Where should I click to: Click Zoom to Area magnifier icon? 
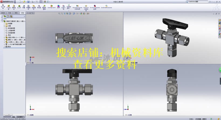[x=62, y=14]
